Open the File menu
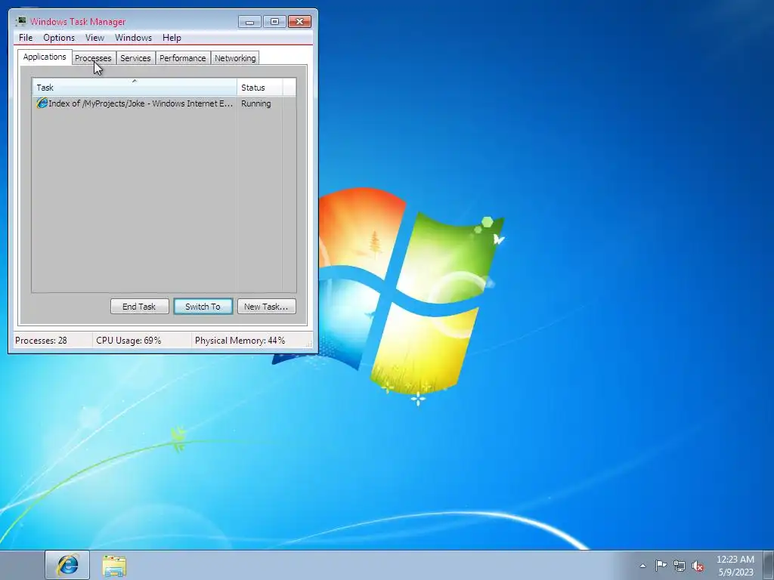This screenshot has height=580, width=774. [x=26, y=38]
